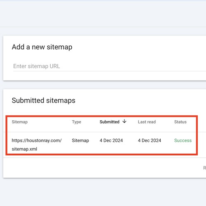Image resolution: width=206 pixels, height=206 pixels.
Task: Click the Status column header
Action: 180,122
